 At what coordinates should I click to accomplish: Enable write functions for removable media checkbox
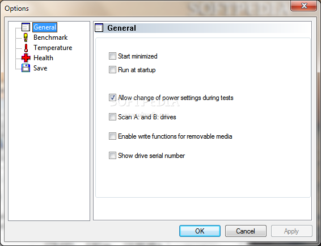pos(112,136)
